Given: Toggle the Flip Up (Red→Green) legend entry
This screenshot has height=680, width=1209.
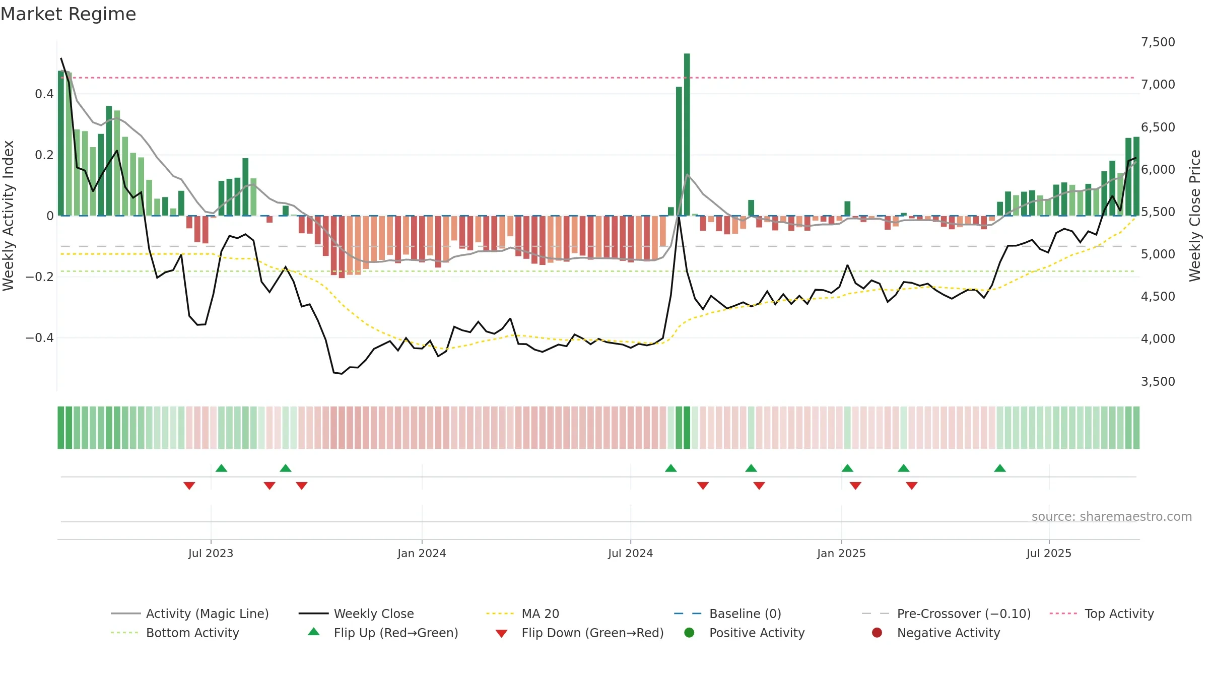Looking at the screenshot, I should pyautogui.click(x=383, y=633).
